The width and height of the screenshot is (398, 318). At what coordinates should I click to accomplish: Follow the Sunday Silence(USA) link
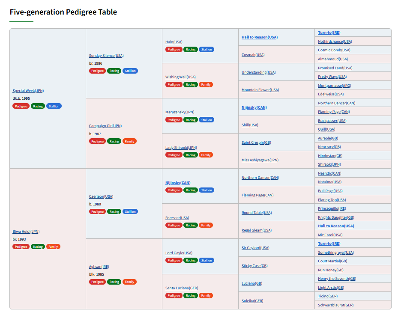tap(106, 56)
